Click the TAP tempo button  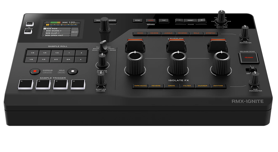click(164, 20)
